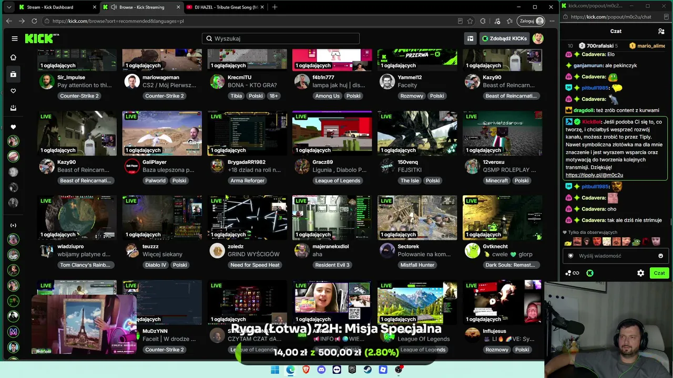The width and height of the screenshot is (673, 378).
Task: Click the Zdobądź KICKs button
Action: (504, 38)
